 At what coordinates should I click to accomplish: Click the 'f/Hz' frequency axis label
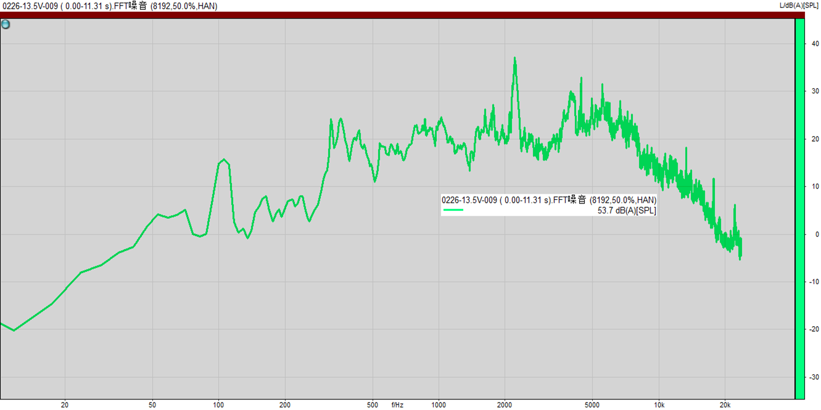397,405
